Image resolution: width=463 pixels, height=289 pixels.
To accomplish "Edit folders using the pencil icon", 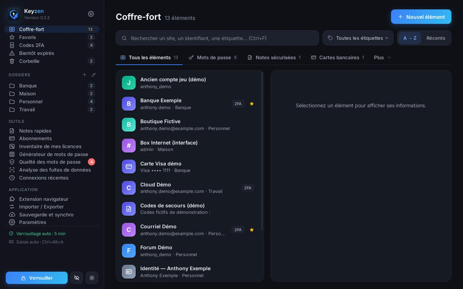I will tap(94, 75).
